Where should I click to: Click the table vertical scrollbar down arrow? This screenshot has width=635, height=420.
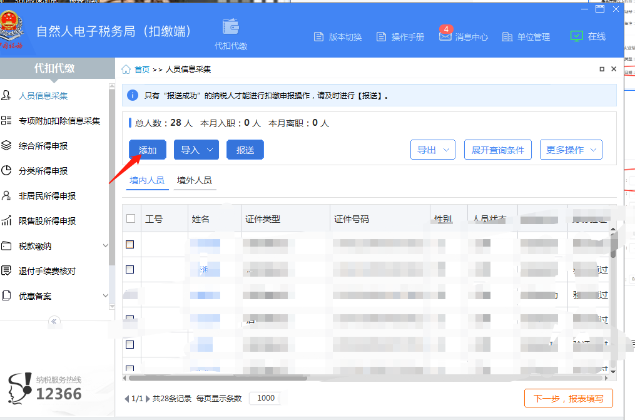point(612,371)
